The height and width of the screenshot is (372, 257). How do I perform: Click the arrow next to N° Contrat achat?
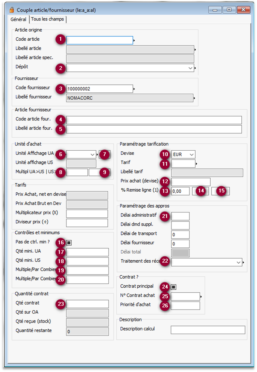click(201, 296)
